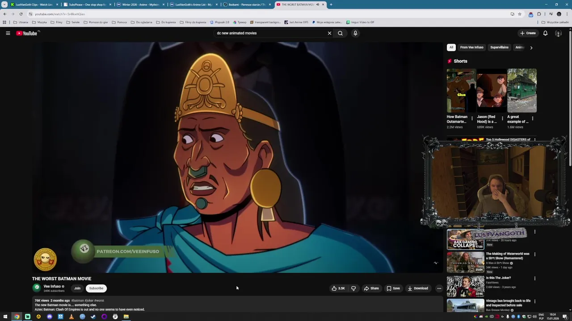The width and height of the screenshot is (572, 321).
Task: Open VLC from the taskbar
Action: click(x=71, y=317)
